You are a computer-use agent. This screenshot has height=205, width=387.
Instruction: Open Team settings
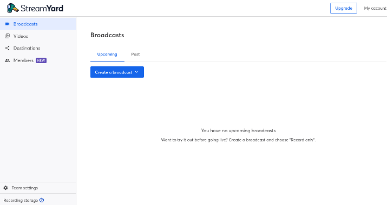click(x=38, y=188)
